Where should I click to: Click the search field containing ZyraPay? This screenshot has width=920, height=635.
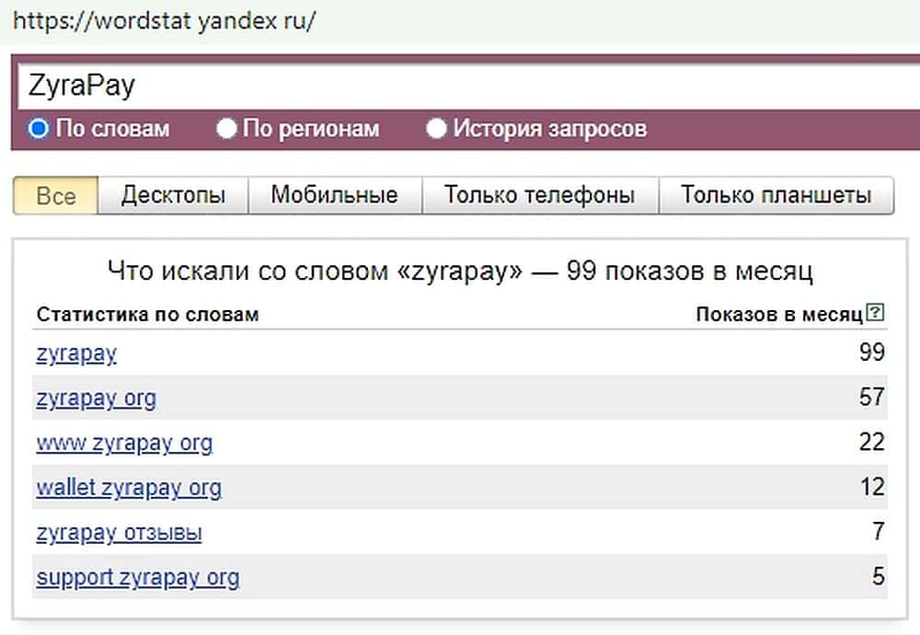click(x=460, y=87)
